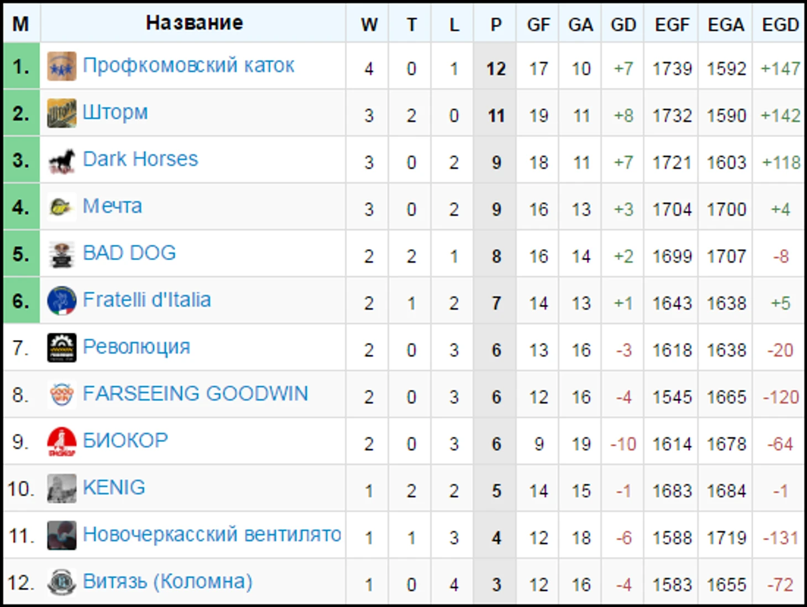Click the Fratelli d'Italia round logo

click(61, 301)
